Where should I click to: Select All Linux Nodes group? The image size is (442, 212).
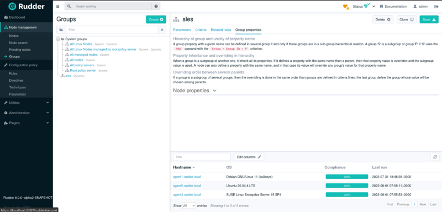point(81,44)
